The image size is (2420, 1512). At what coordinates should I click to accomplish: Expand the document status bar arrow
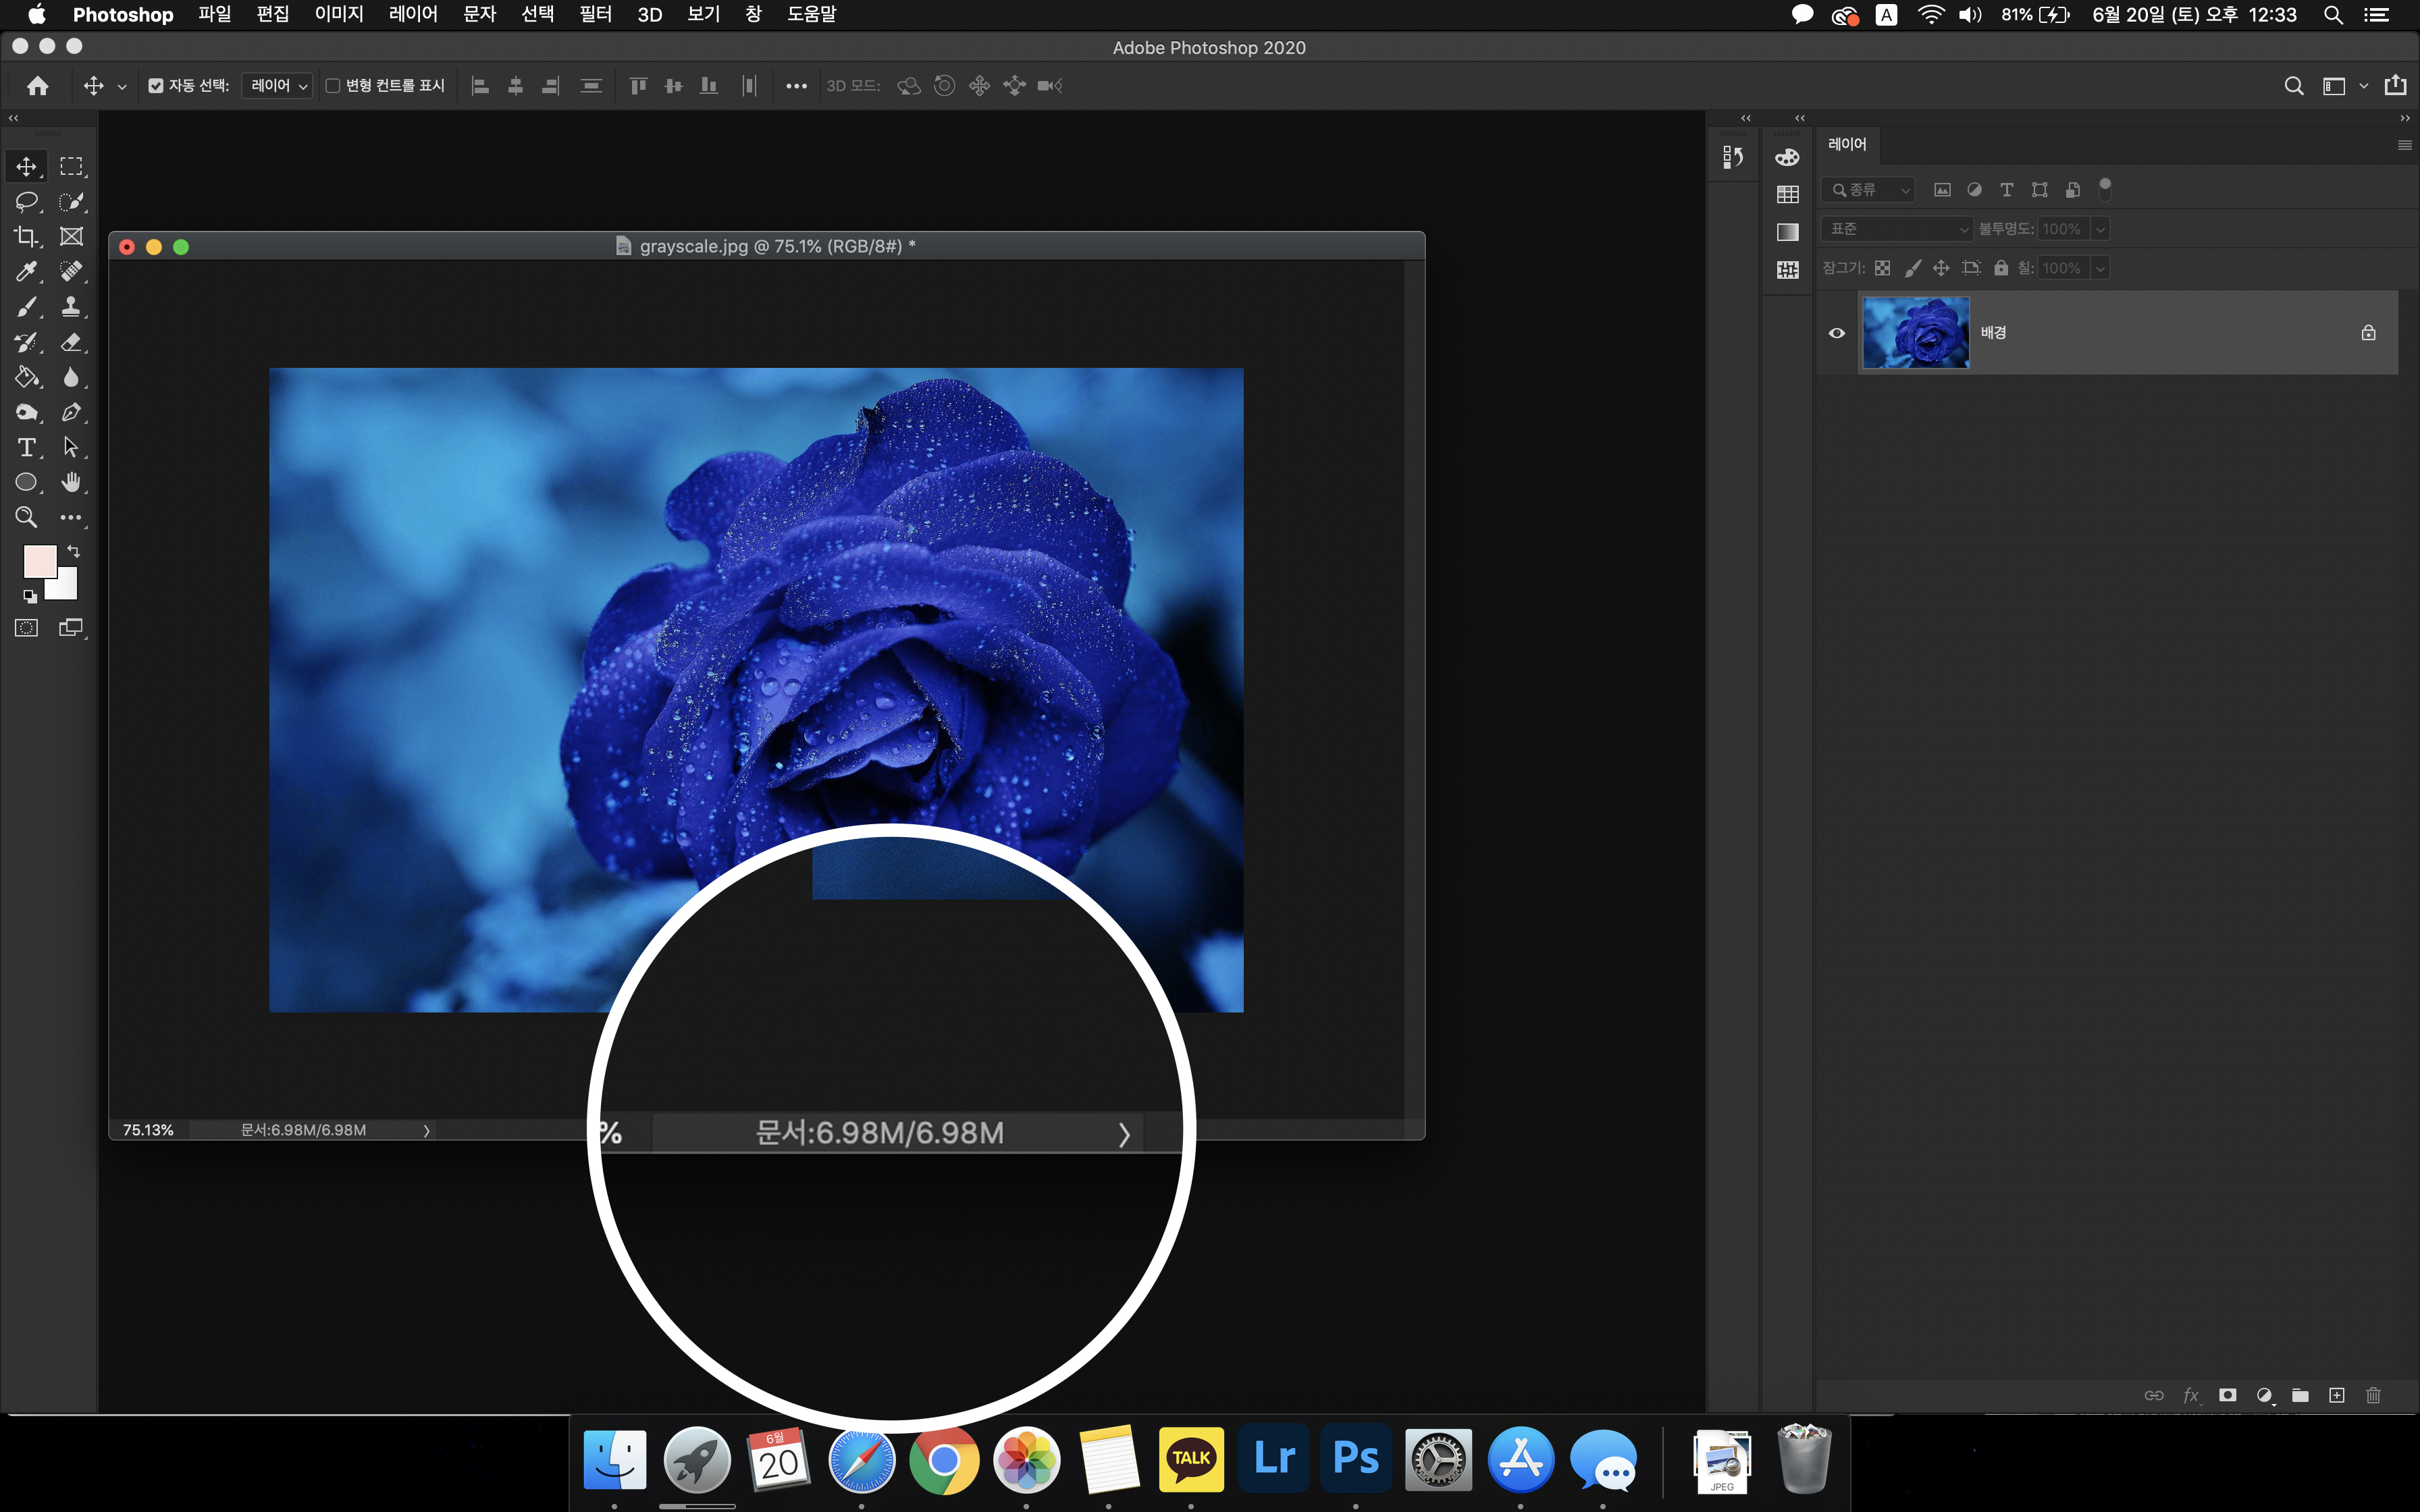point(427,1130)
